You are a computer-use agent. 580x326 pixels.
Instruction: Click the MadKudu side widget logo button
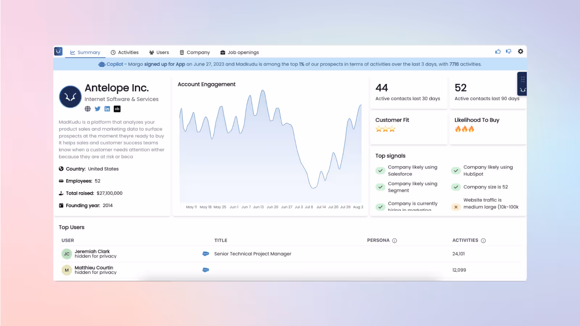523,90
